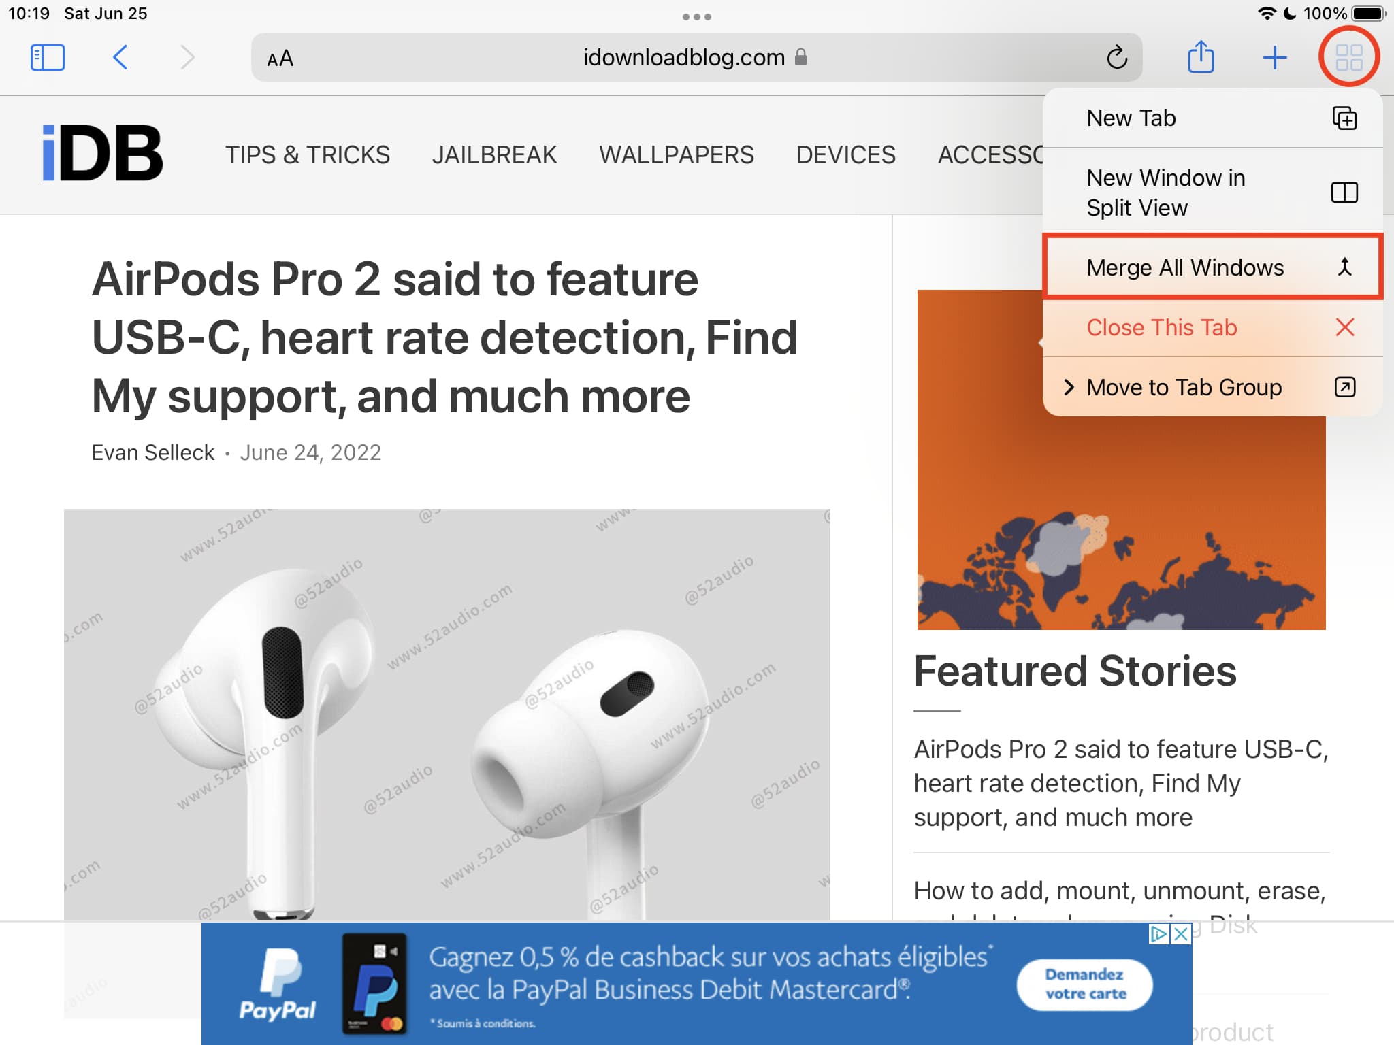Go forward with the right arrow
Image resolution: width=1394 pixels, height=1045 pixels.
click(187, 57)
